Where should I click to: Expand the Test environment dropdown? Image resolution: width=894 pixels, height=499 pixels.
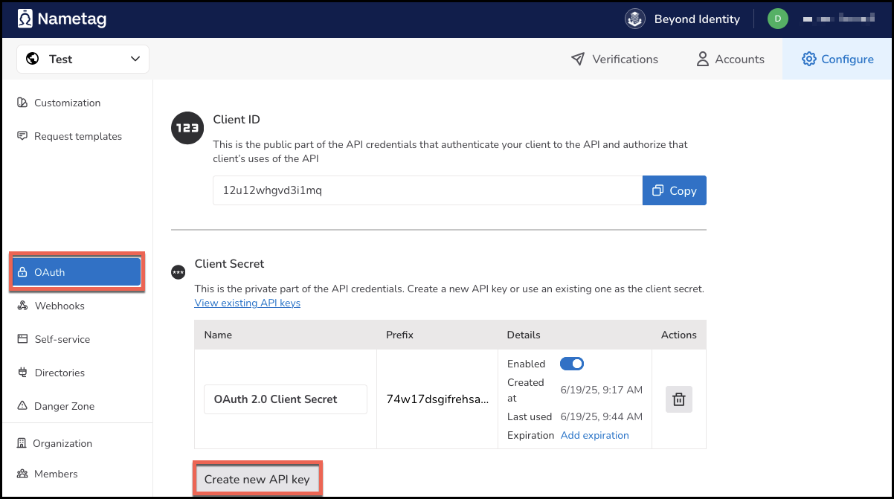[x=83, y=59]
